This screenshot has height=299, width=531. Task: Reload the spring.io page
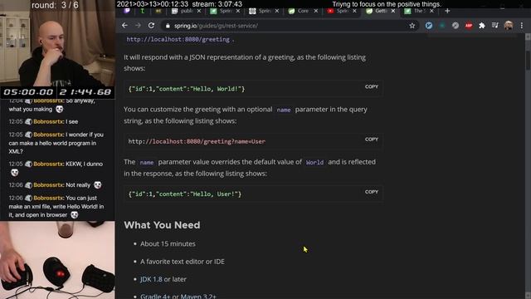[151, 26]
